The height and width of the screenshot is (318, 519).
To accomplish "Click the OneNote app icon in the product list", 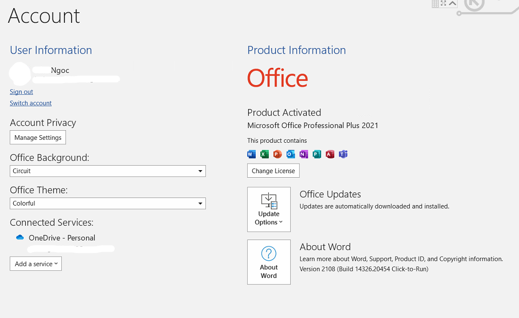I will [303, 154].
